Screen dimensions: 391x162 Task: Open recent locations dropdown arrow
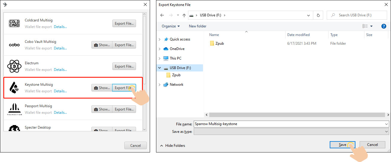[178, 15]
